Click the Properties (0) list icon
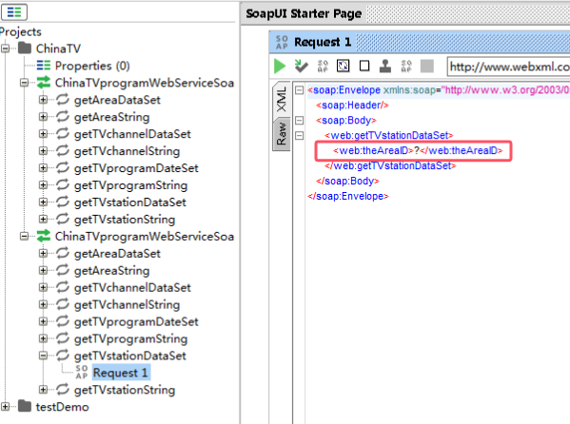The width and height of the screenshot is (570, 424). click(44, 66)
